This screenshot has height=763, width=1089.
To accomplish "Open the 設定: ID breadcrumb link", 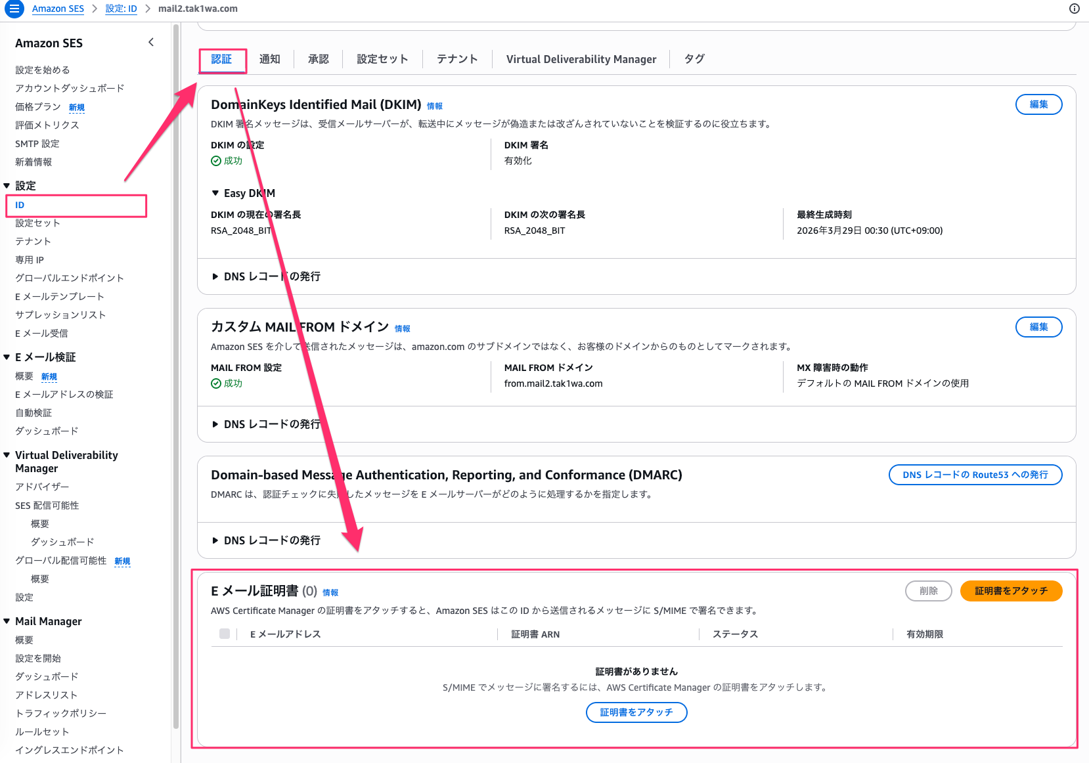I will click(x=121, y=9).
